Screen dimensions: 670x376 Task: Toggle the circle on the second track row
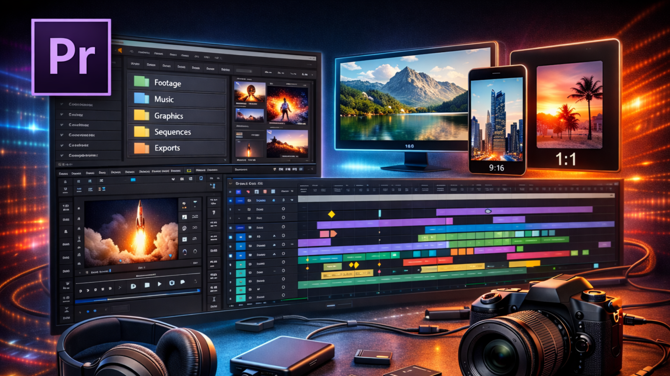[283, 209]
